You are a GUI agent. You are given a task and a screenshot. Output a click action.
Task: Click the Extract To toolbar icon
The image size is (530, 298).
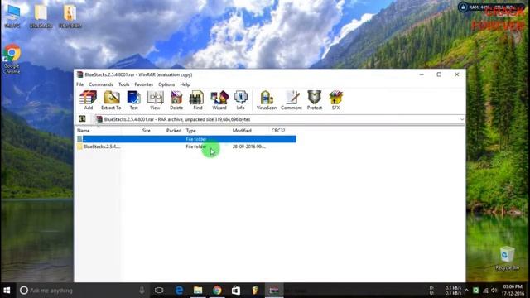coord(111,100)
